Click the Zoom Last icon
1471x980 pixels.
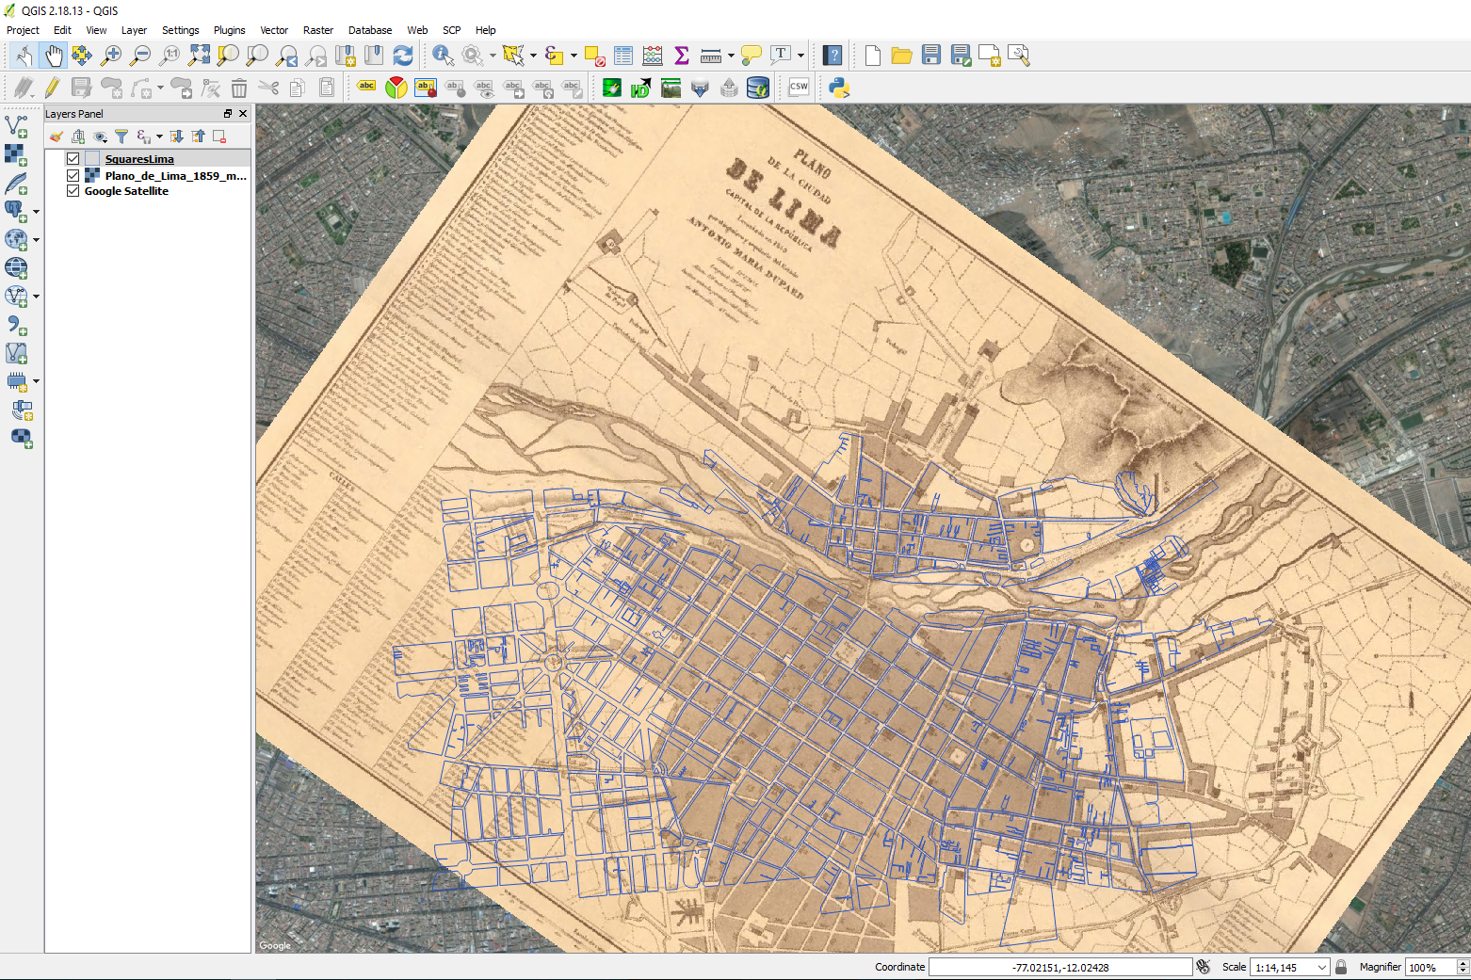[x=286, y=56]
